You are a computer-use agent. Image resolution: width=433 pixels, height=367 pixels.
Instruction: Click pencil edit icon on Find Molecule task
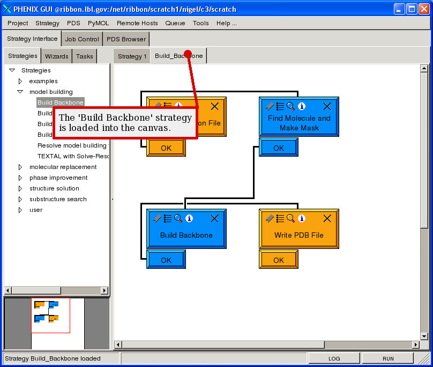[270, 106]
